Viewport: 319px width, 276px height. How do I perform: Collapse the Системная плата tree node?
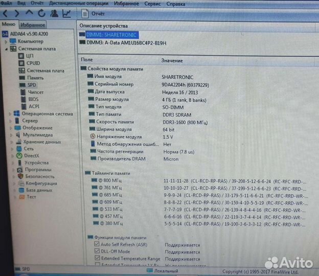click(x=6, y=49)
